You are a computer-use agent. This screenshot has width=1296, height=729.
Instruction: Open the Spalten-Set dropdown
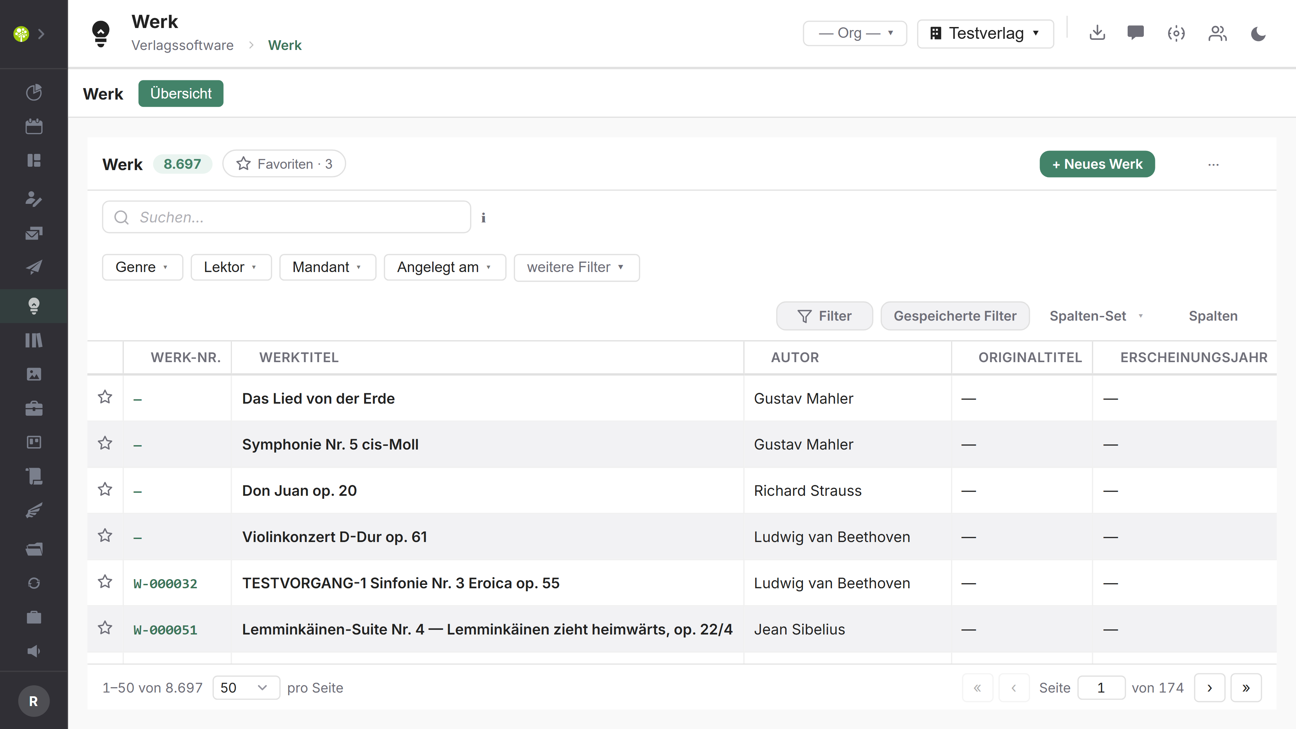click(1097, 316)
